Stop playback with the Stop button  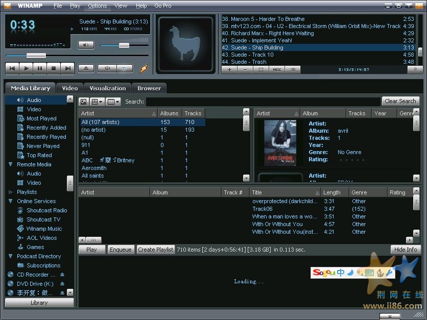tap(54, 68)
